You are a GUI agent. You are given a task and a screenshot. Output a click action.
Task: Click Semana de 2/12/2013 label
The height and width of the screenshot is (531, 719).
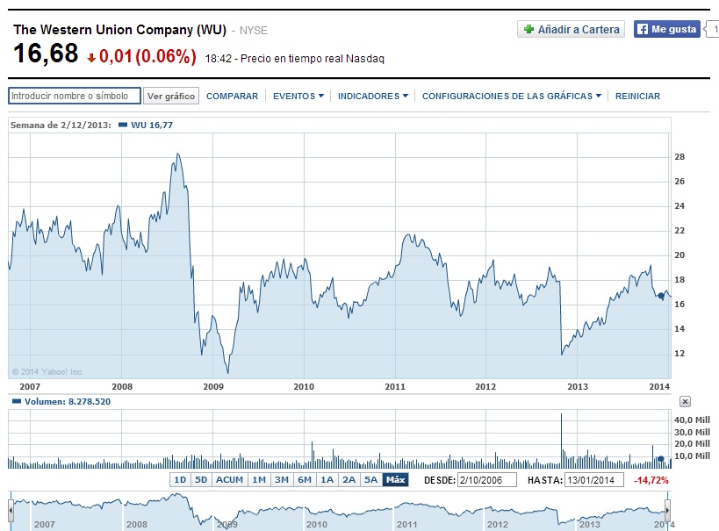coord(61,126)
